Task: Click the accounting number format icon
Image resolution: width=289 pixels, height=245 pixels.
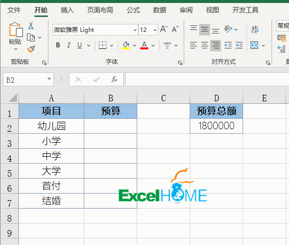Action: 282,38
